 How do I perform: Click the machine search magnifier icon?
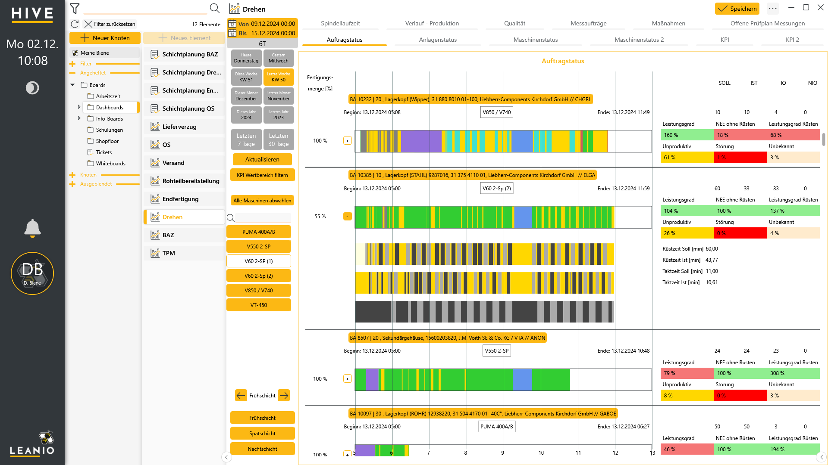point(231,218)
